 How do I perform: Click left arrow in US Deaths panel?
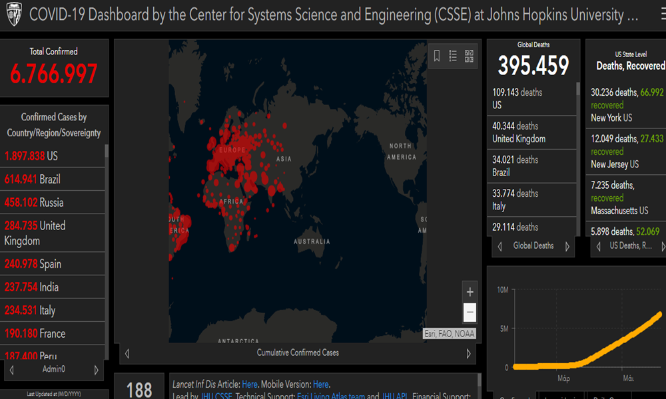coord(597,246)
